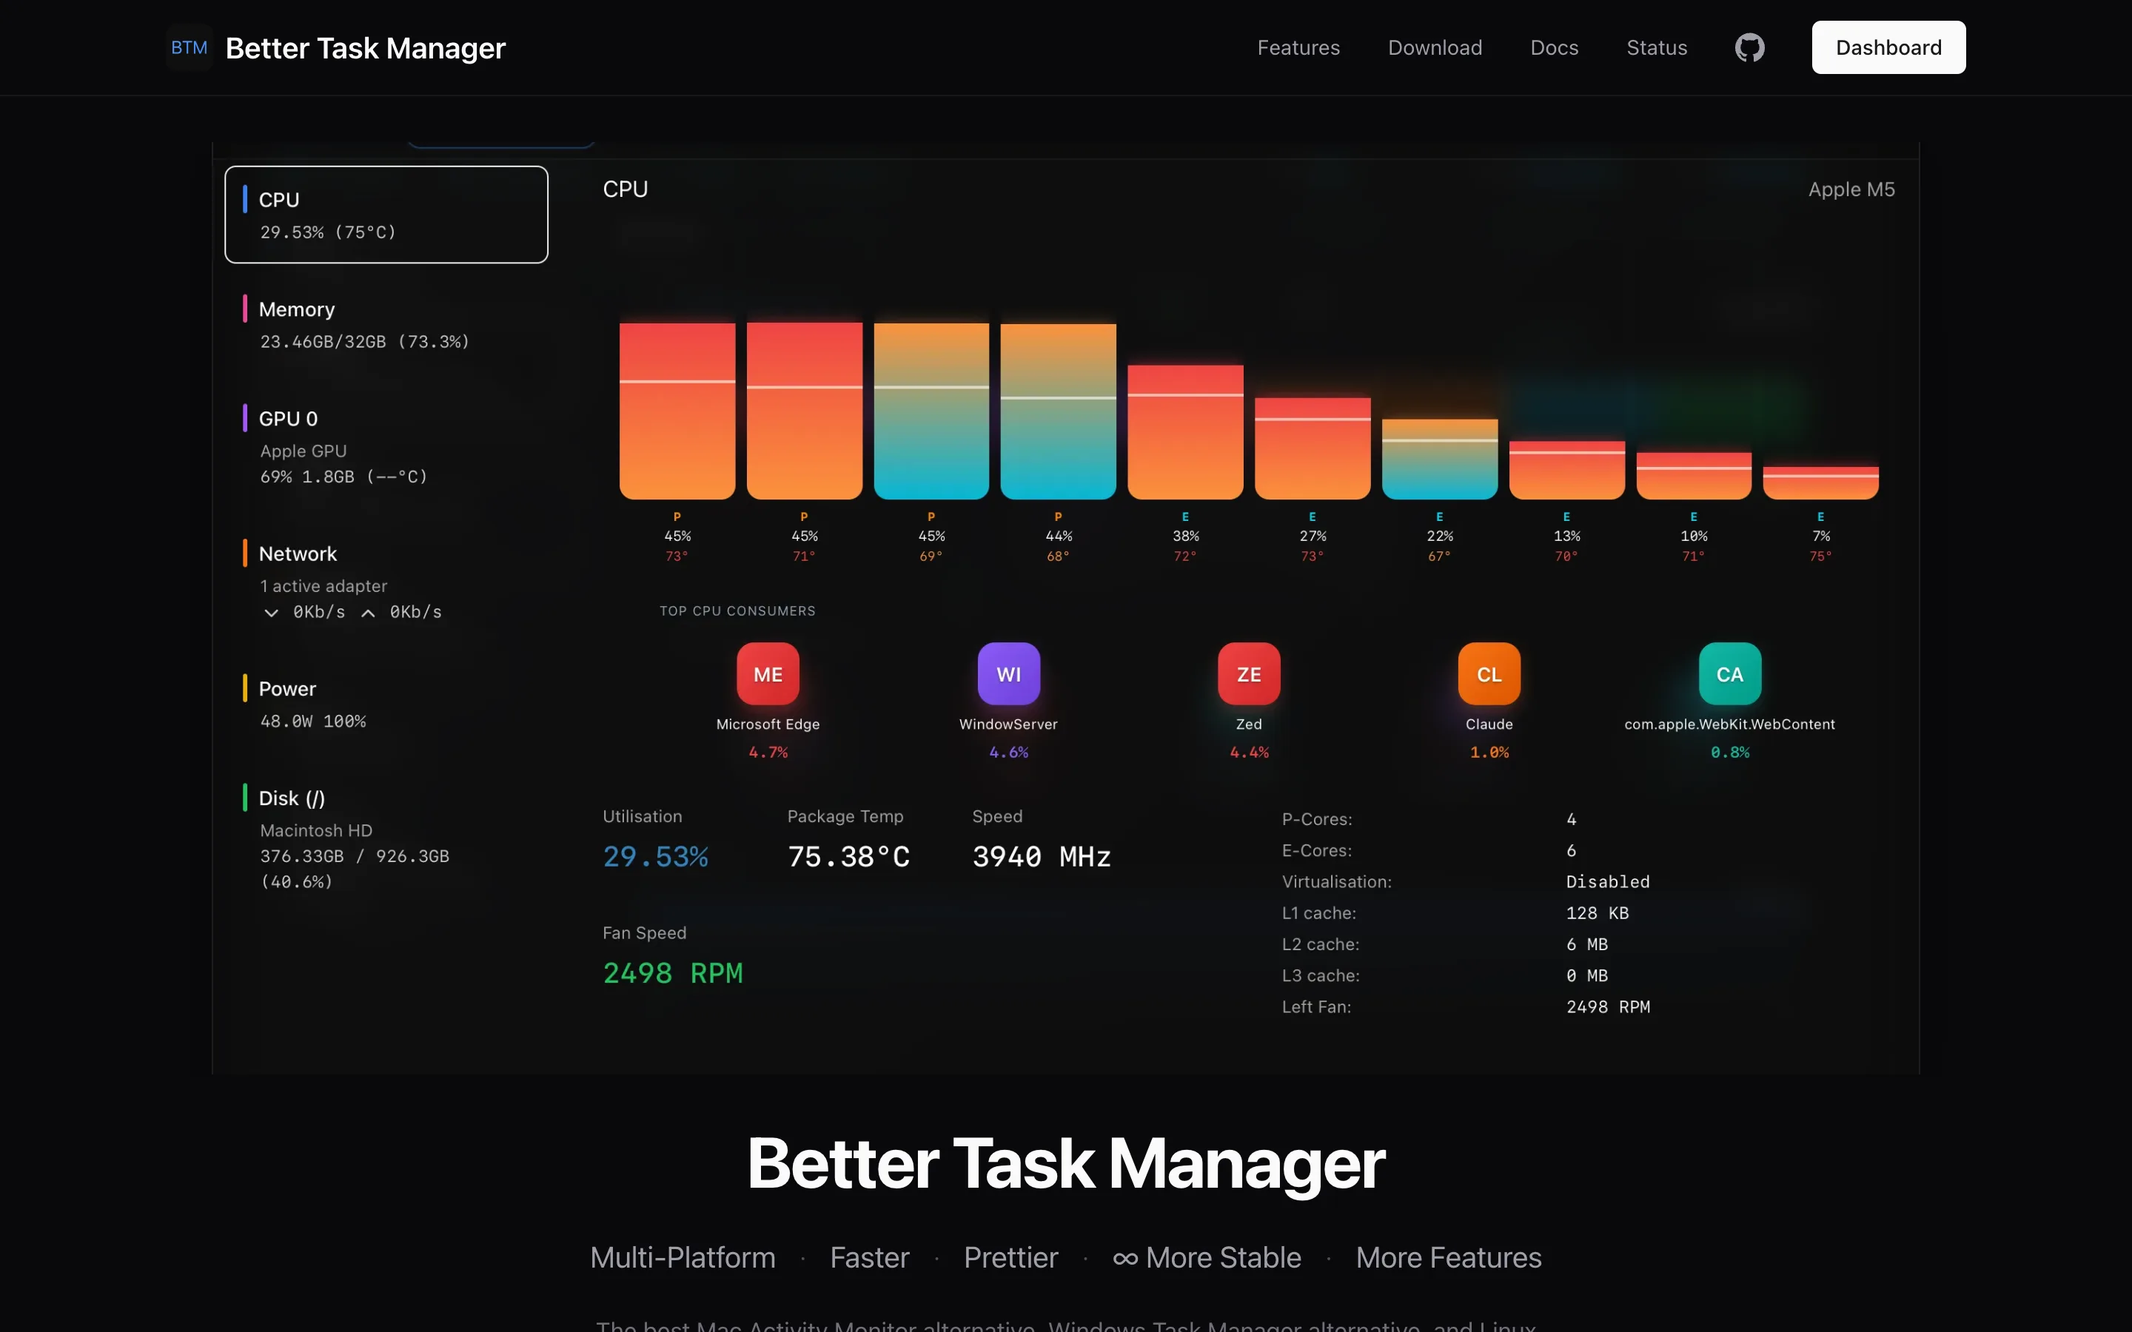Click the Speed value 3940 MHz

(1042, 856)
